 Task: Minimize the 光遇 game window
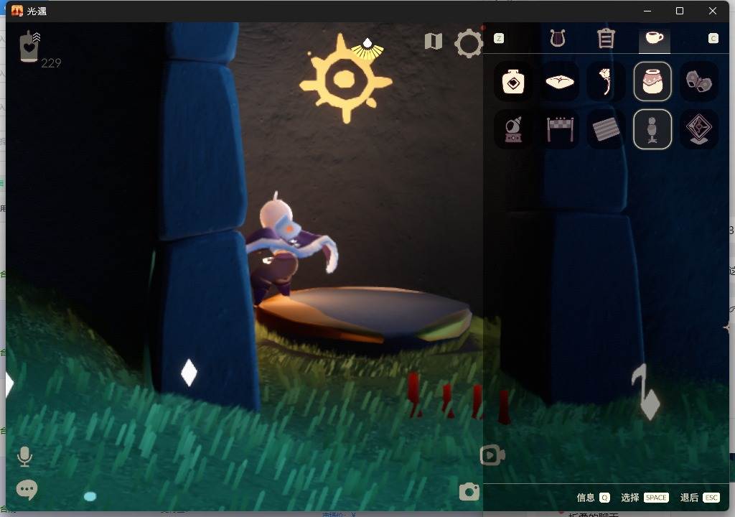[x=647, y=11]
